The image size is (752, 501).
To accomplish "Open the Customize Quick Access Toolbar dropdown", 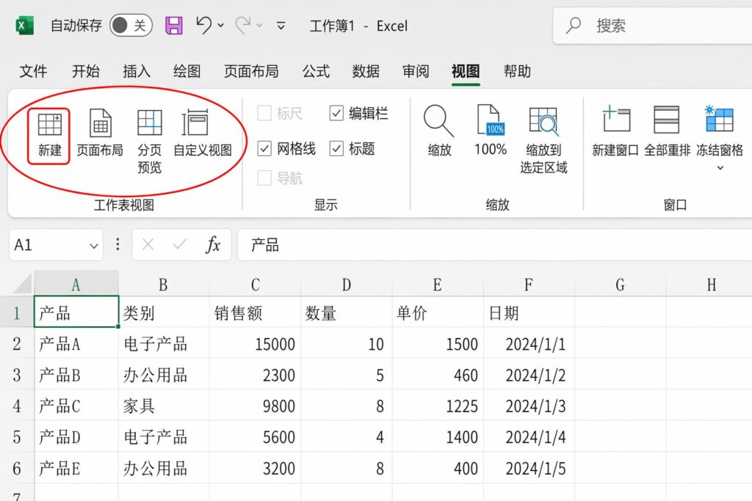I will (281, 26).
